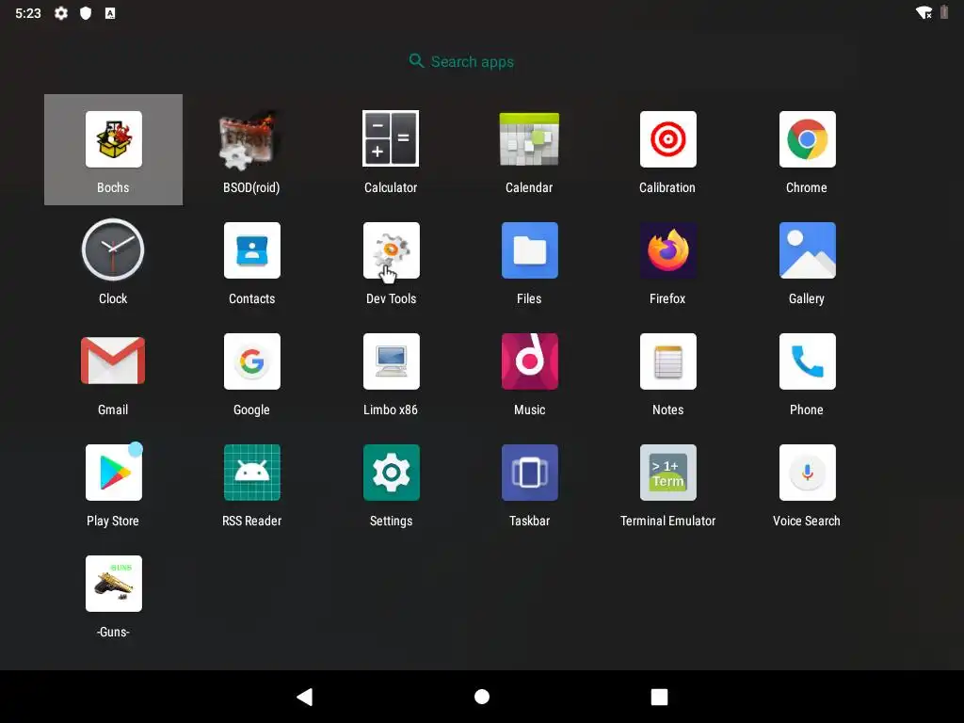Click the gear icon in status bar
The width and height of the screenshot is (964, 723).
point(61,13)
